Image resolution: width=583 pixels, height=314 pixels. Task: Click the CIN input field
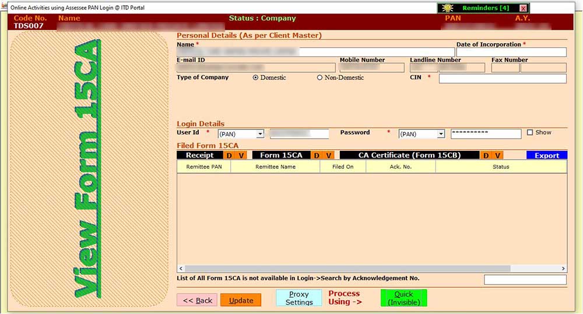(502, 79)
